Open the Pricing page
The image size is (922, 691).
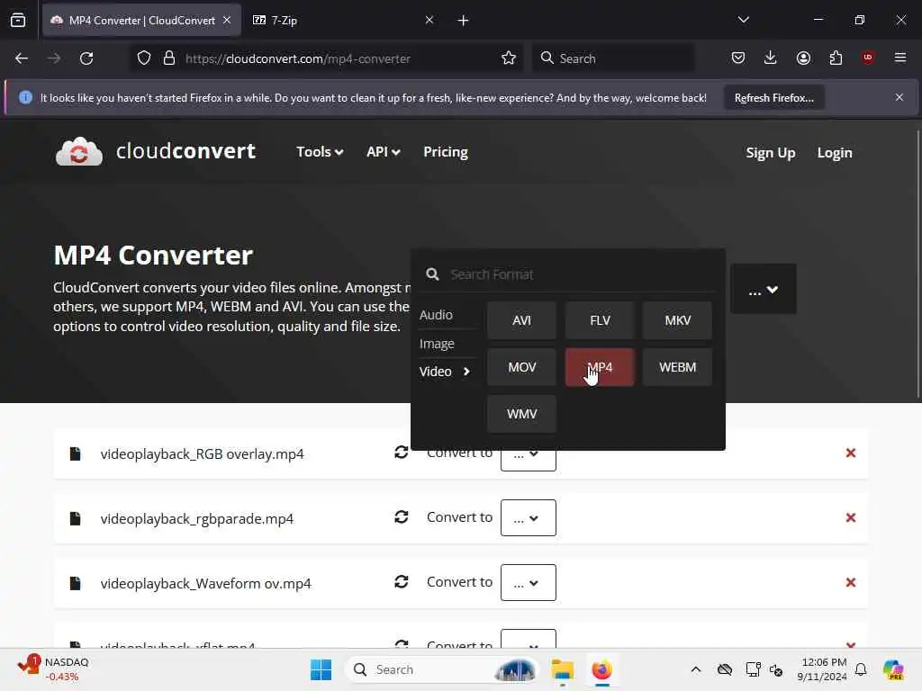(446, 152)
